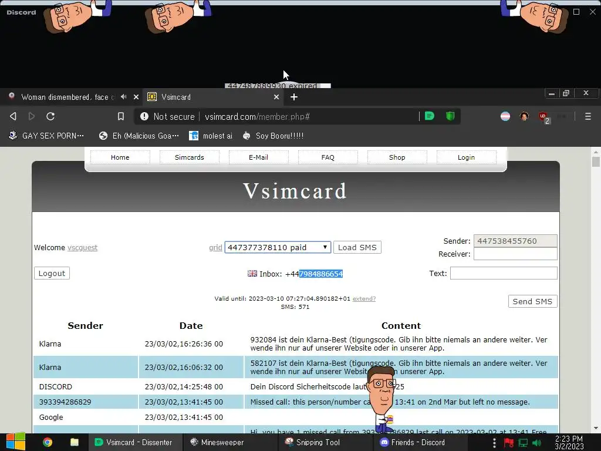Viewport: 601px width, 451px height.
Task: Open the E-Mail menu item
Action: (x=258, y=157)
